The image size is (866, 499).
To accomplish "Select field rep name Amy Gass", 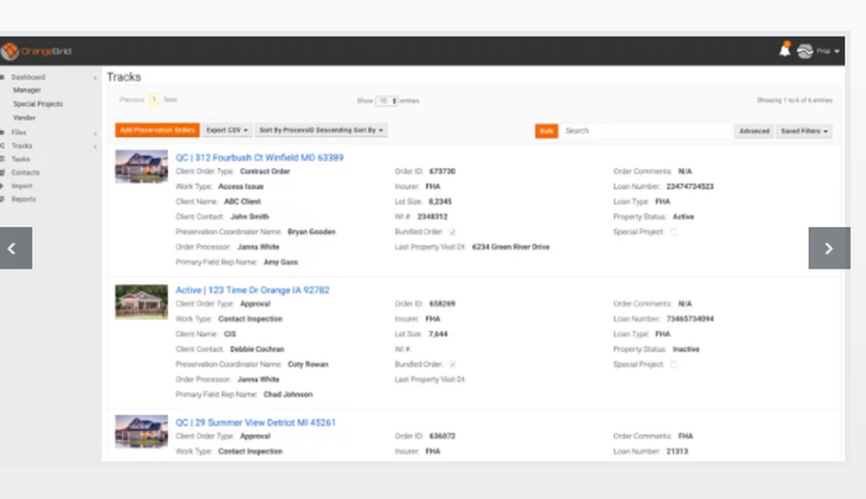I will [281, 262].
